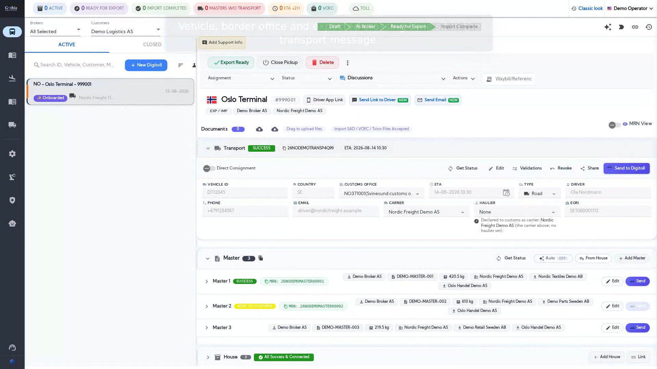
Task: Click the Export Ready button
Action: (231, 63)
